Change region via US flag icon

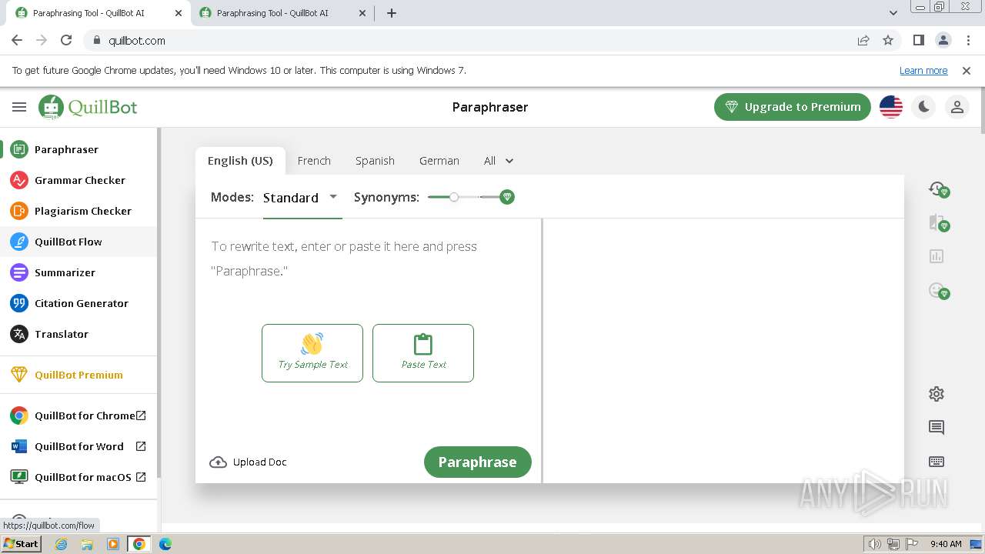(891, 107)
